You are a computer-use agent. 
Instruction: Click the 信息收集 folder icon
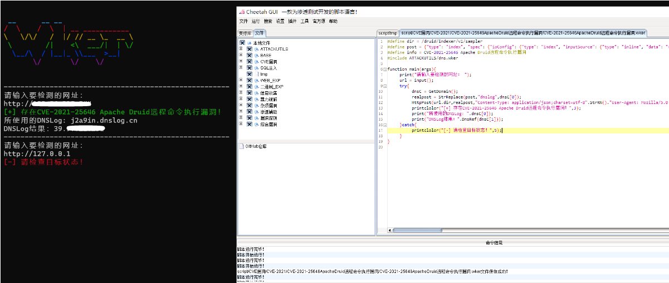(257, 92)
